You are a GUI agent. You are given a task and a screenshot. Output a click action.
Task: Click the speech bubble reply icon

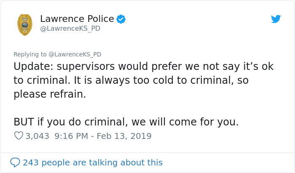(x=15, y=162)
